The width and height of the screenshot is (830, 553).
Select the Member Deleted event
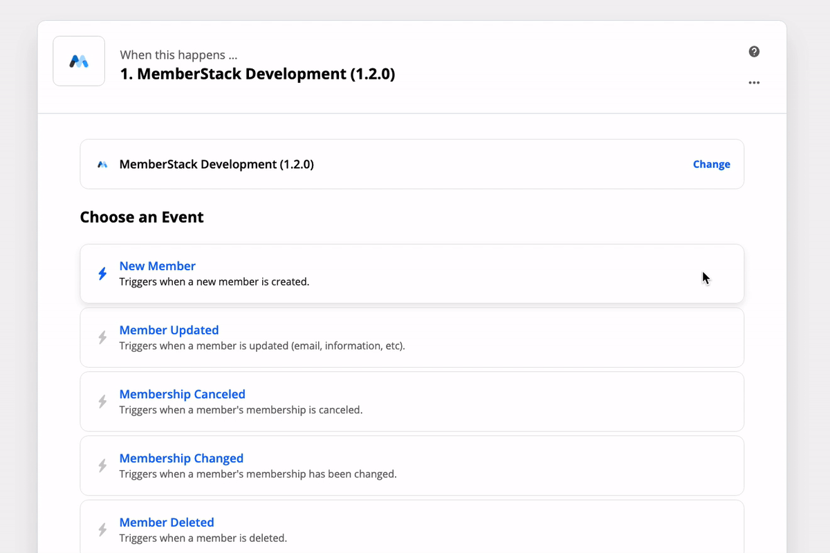click(412, 527)
